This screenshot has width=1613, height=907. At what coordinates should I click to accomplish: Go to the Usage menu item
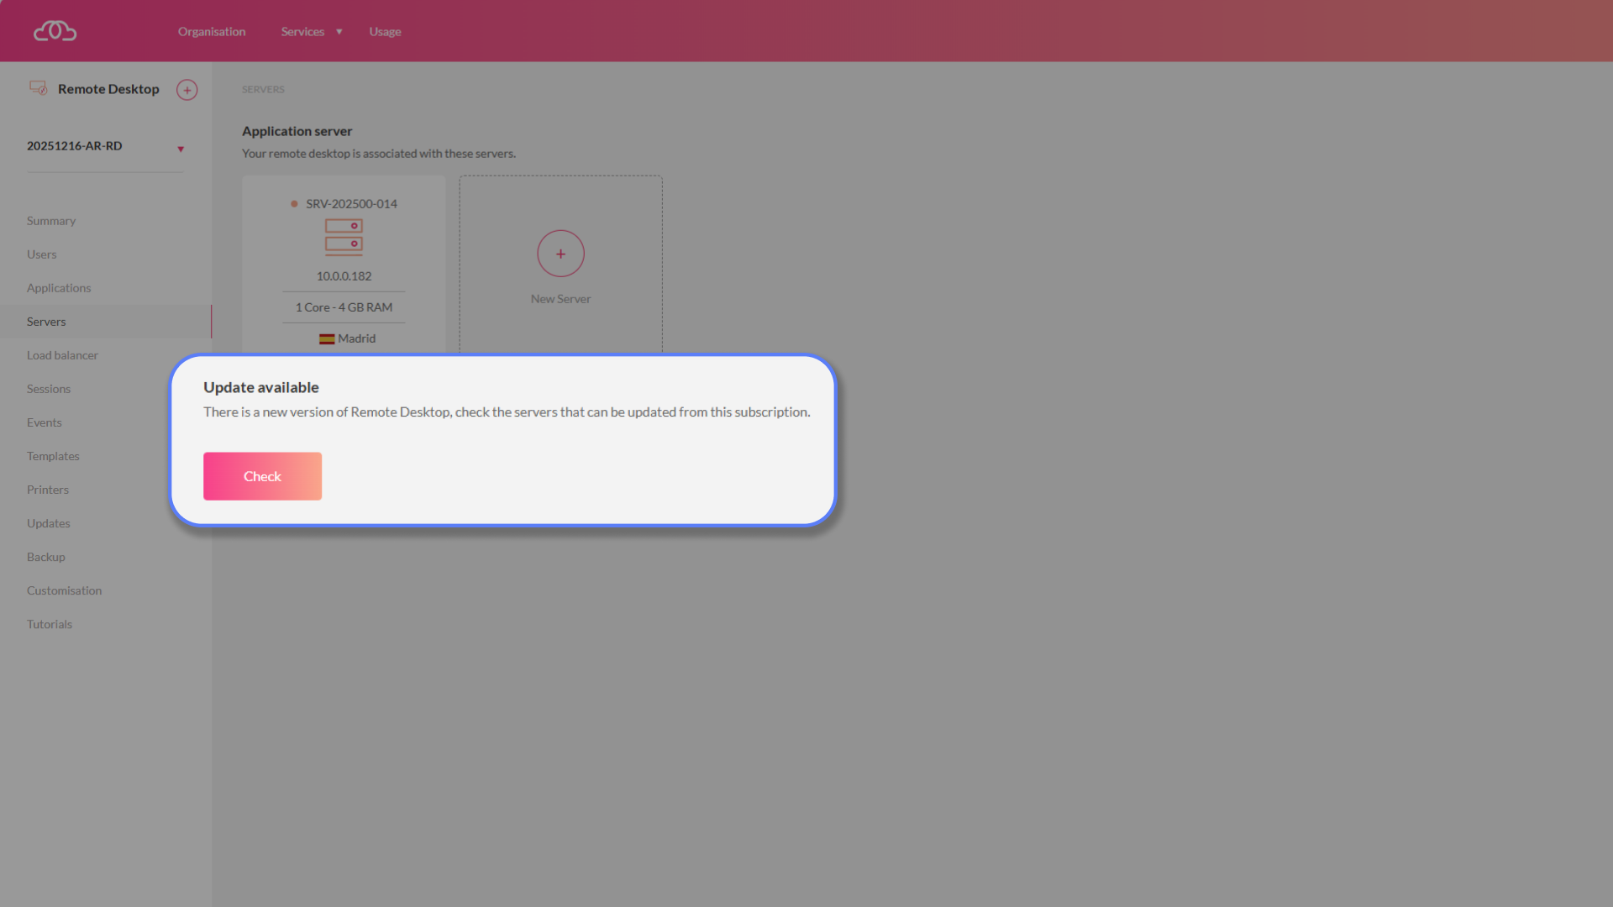(385, 32)
